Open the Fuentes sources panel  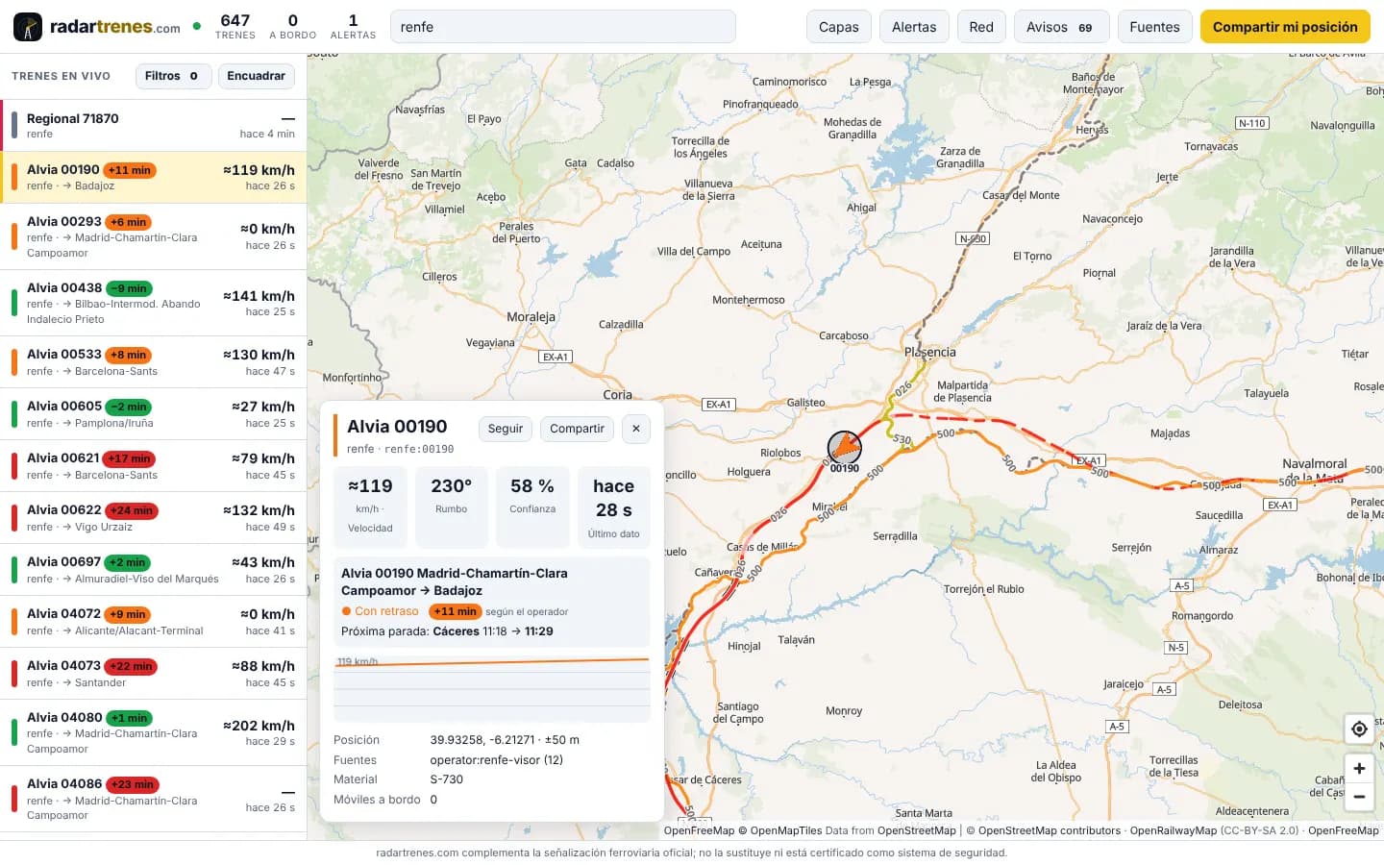(1154, 27)
